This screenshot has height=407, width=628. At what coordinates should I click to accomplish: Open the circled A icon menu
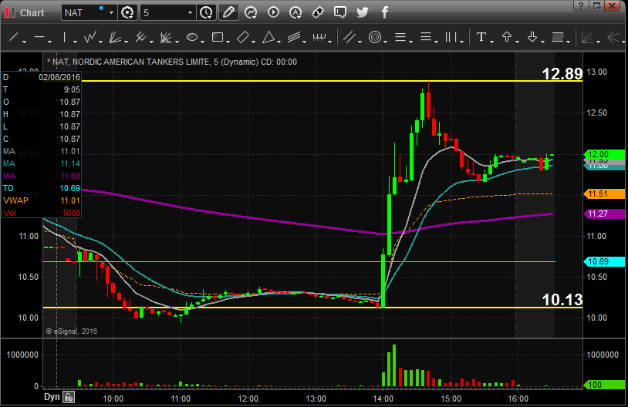tap(295, 13)
